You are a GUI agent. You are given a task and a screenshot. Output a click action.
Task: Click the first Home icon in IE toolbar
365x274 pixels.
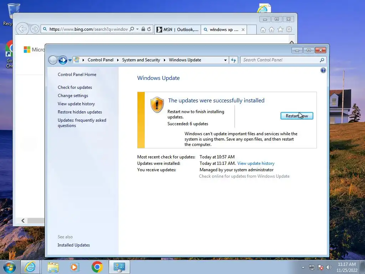[263, 30]
